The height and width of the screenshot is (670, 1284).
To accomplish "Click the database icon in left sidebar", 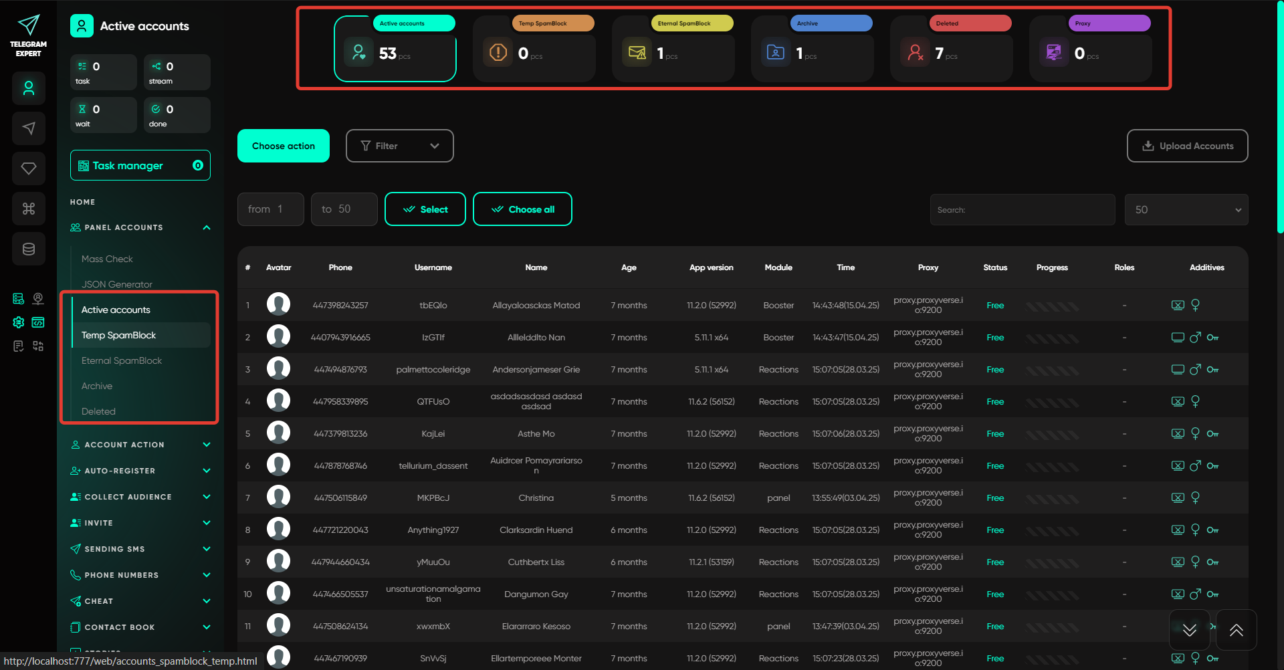I will pos(29,249).
